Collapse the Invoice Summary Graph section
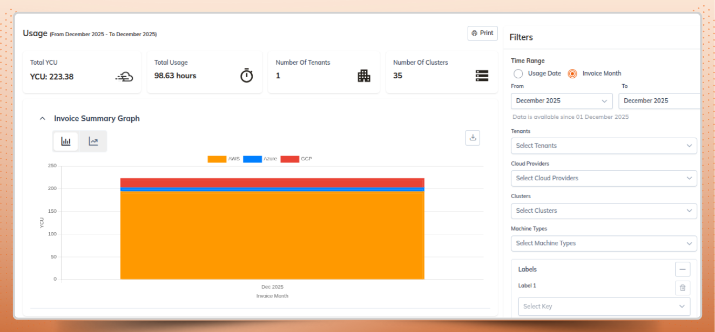 43,118
